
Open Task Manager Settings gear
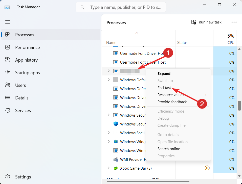pos(8,177)
